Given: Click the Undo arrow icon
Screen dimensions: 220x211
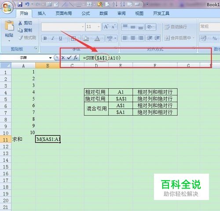Looking at the screenshot, I should click(27, 4).
